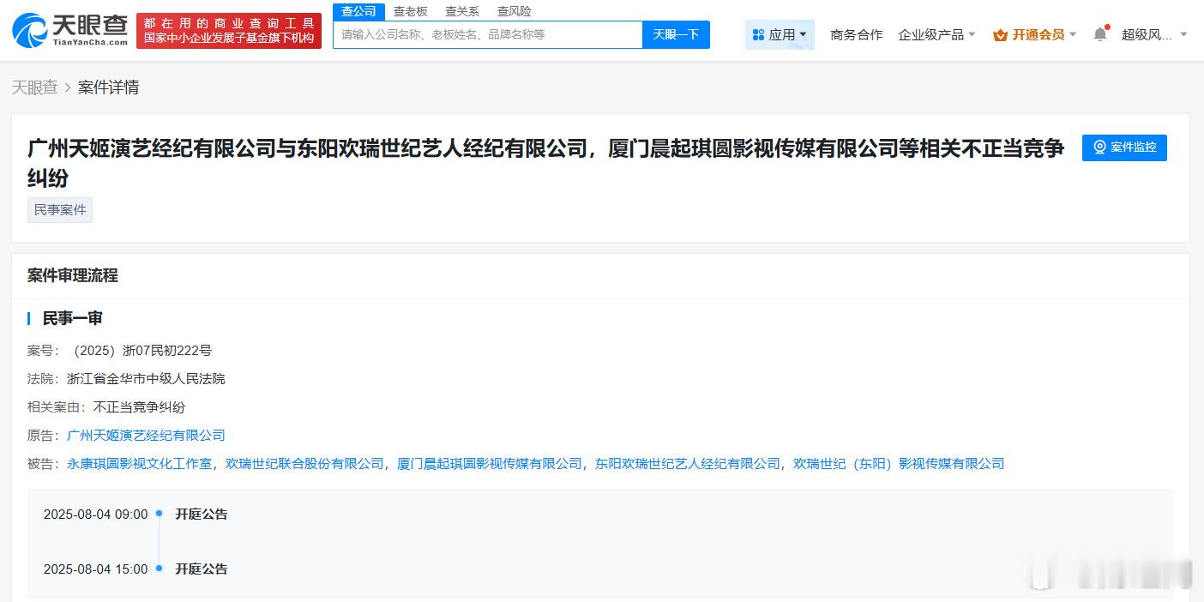Click the 开庭公告 entry at 15:00
The image size is (1204, 602).
point(202,569)
